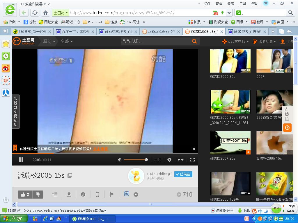Open the 文件 menu
Image resolution: width=298 pixels, height=223 pixels.
click(207, 3)
